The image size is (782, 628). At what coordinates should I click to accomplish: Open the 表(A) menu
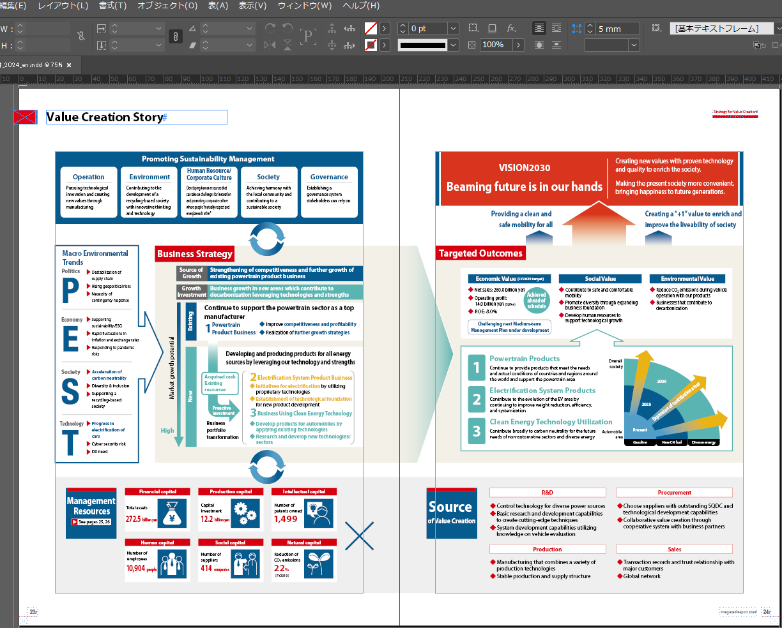pos(218,6)
